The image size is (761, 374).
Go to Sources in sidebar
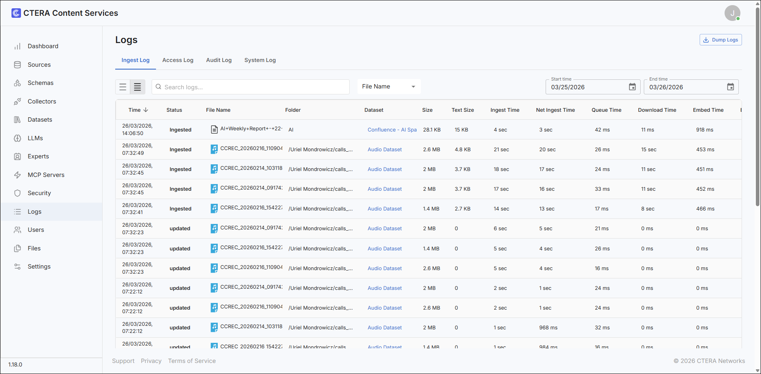(x=51, y=65)
